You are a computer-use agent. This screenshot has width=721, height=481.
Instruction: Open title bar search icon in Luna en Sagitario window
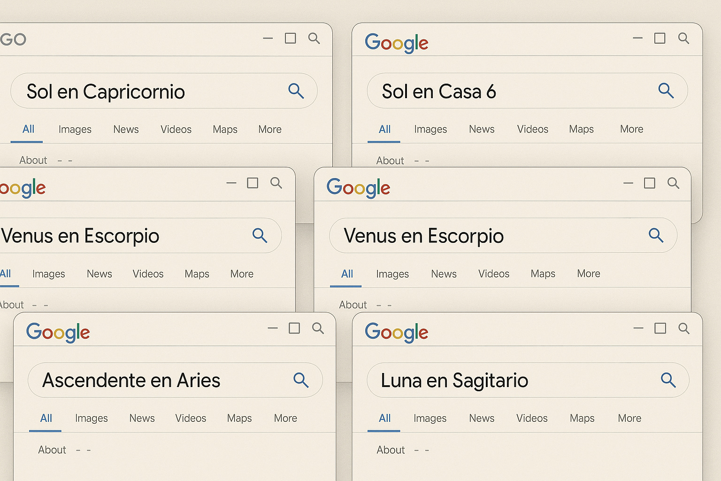[x=684, y=328]
